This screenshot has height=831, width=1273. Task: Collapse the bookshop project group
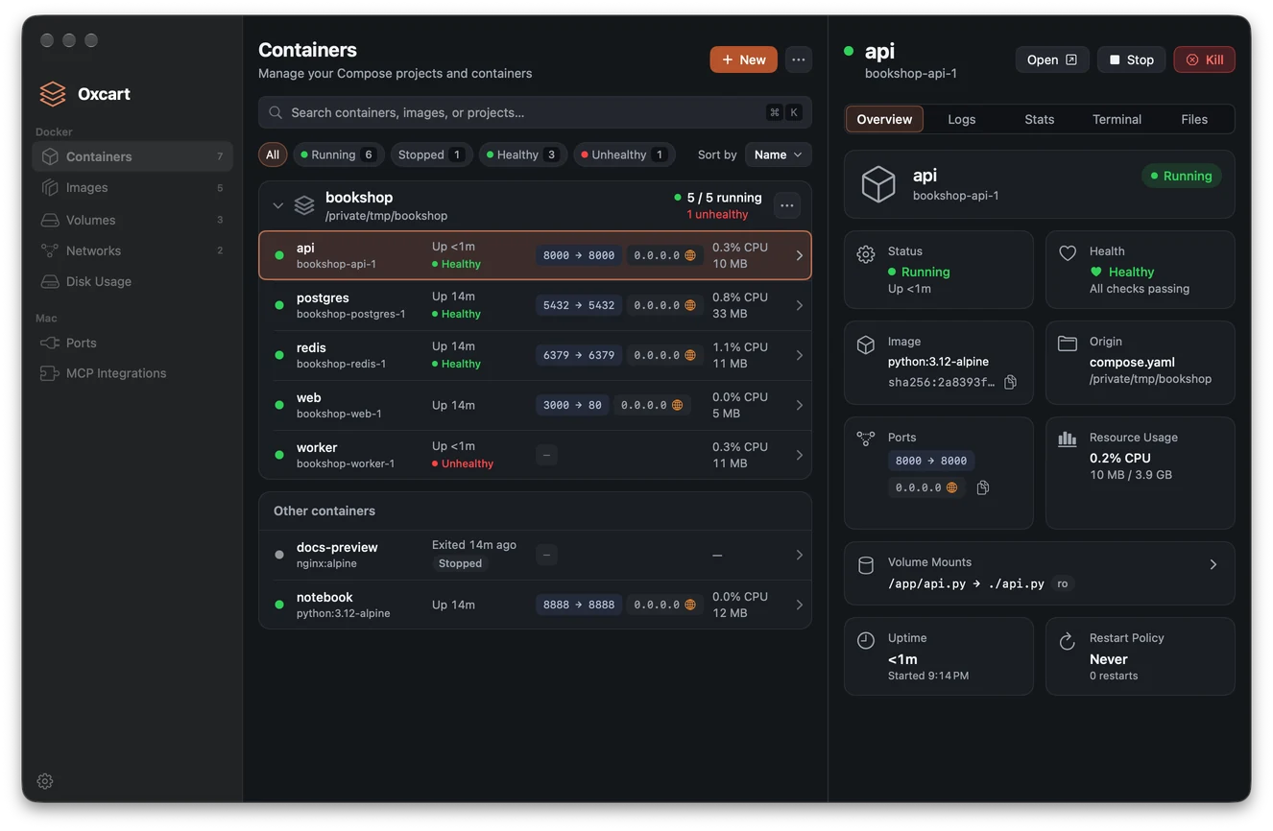click(x=277, y=205)
